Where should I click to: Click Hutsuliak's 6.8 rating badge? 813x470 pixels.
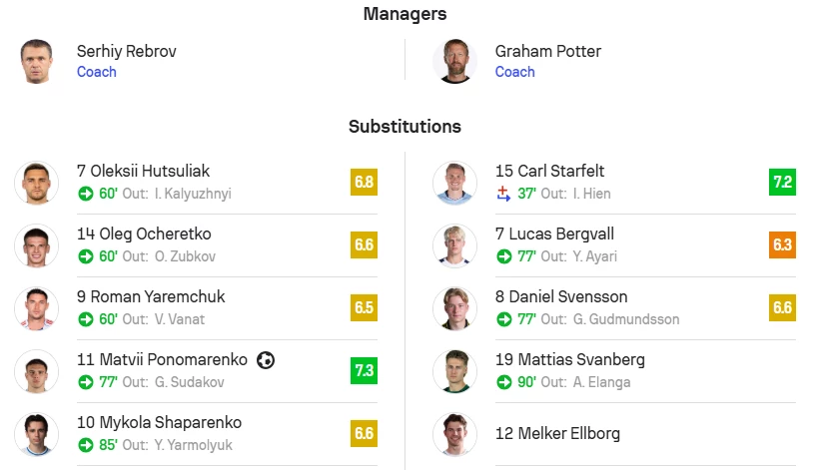pyautogui.click(x=364, y=182)
